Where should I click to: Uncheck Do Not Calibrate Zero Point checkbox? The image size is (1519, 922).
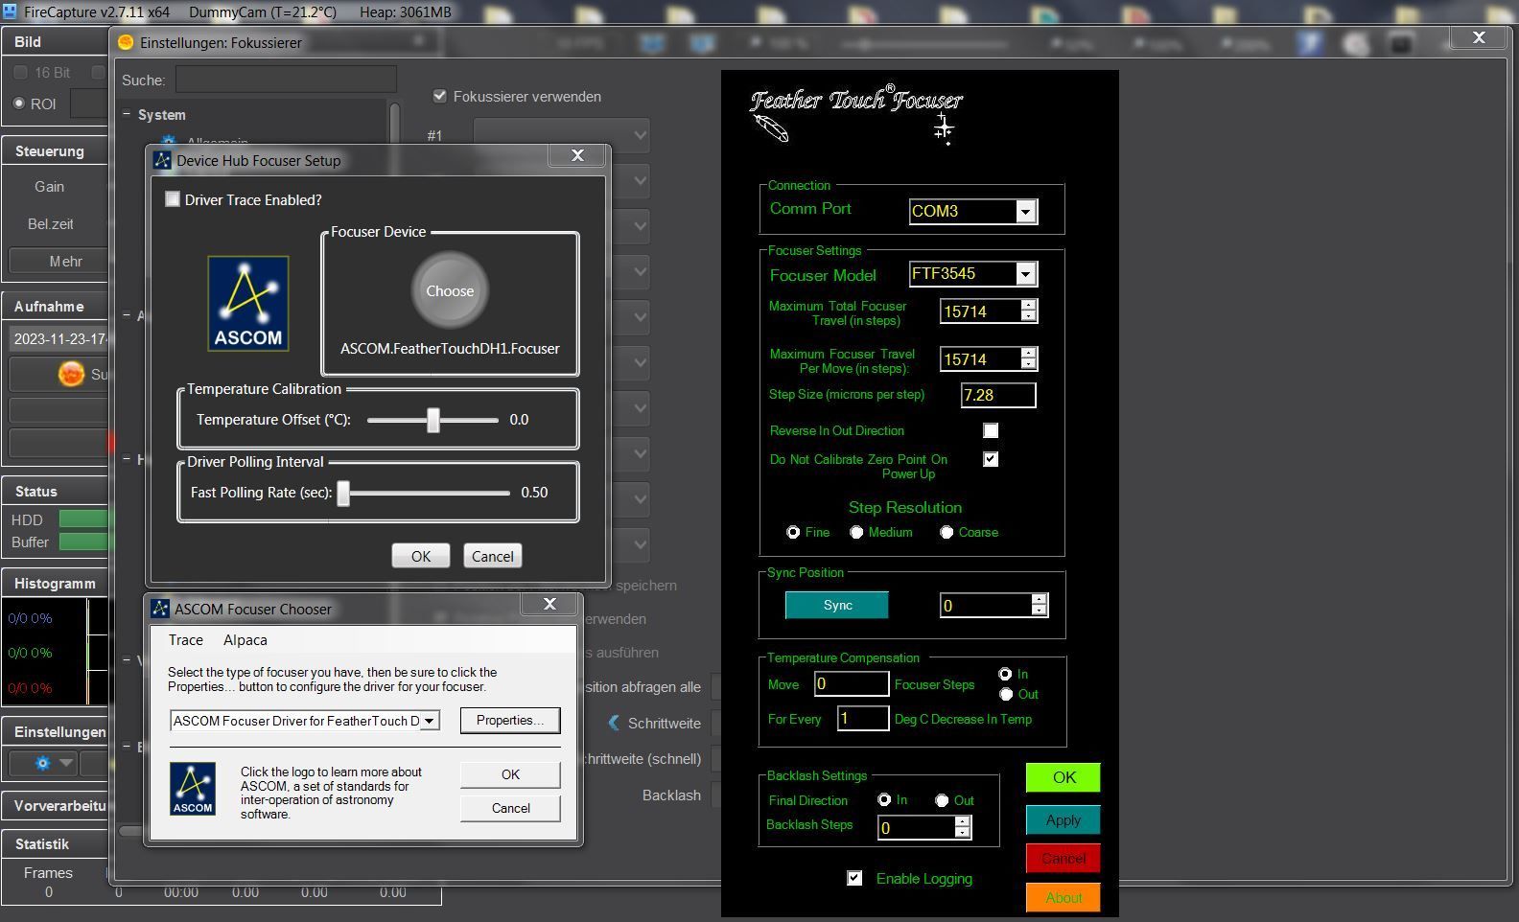991,459
